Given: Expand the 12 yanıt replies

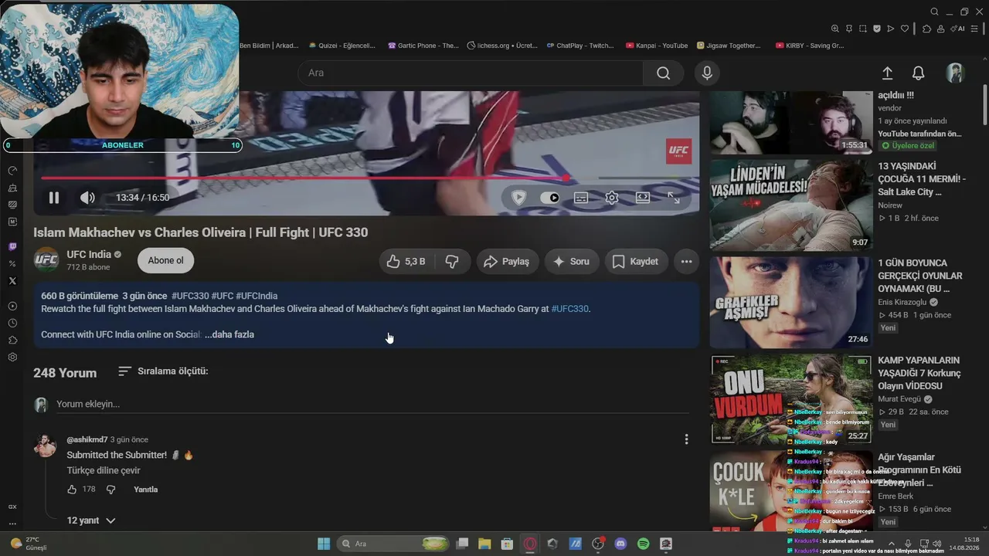Looking at the screenshot, I should 91,520.
